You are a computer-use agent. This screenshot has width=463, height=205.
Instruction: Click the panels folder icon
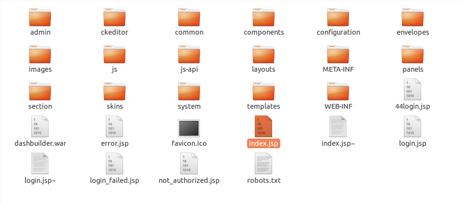[x=413, y=54]
